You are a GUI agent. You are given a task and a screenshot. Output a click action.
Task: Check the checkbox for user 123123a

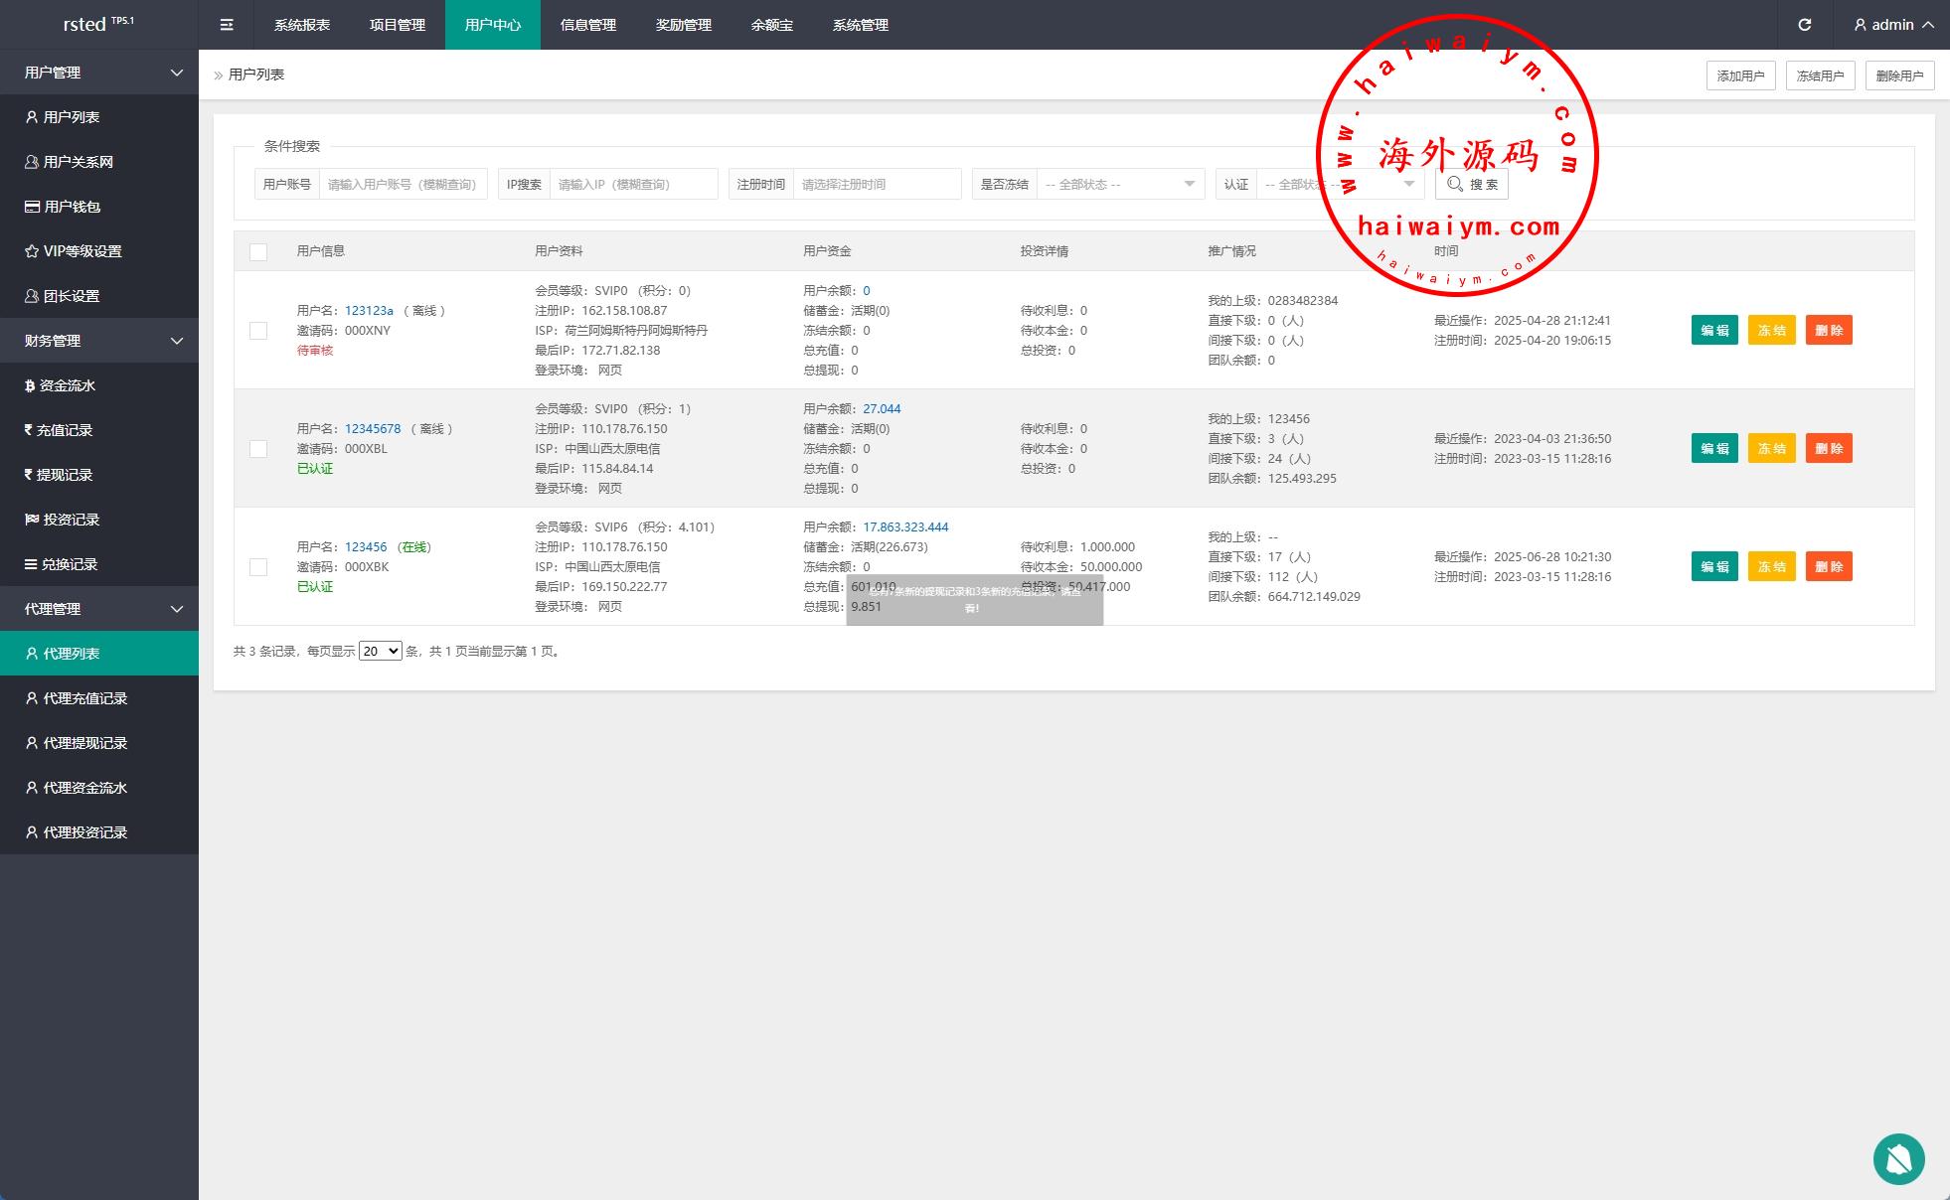coord(258,330)
